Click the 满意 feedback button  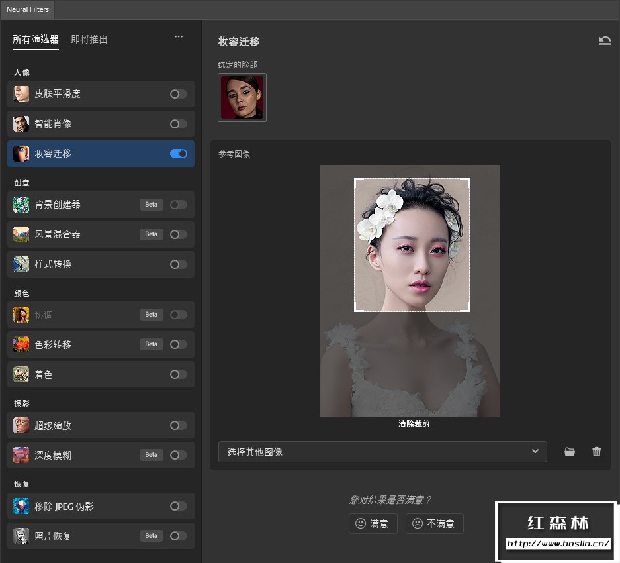point(373,523)
